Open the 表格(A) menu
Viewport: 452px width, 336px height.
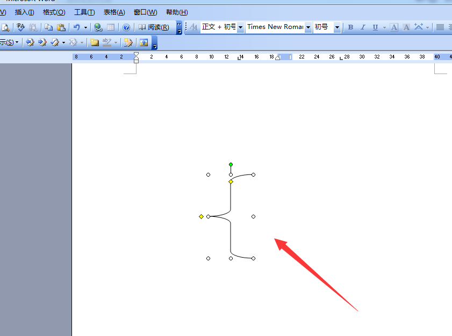point(114,12)
